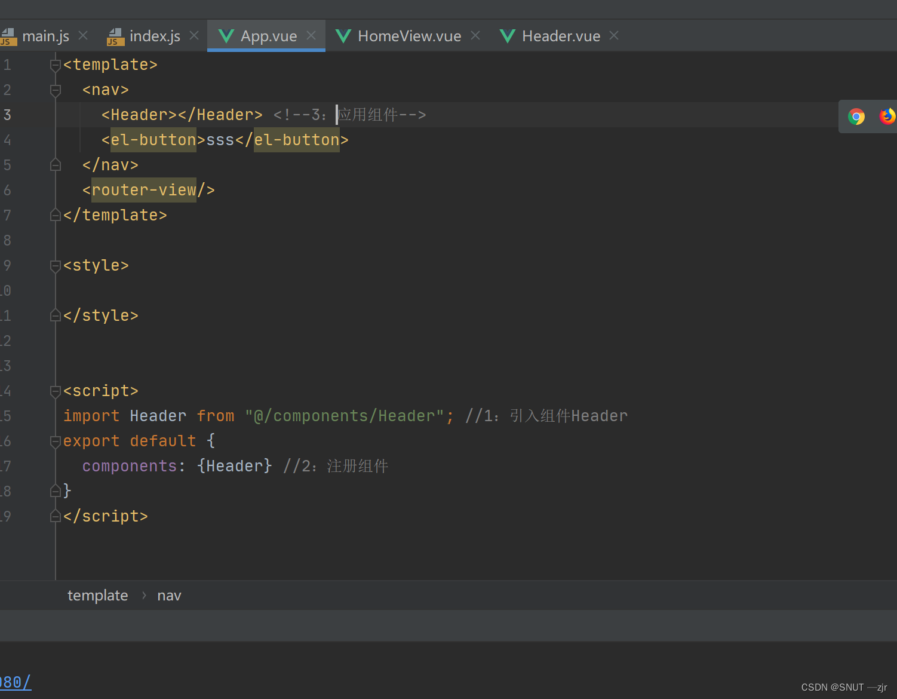The height and width of the screenshot is (699, 897).
Task: Open preview in Firefox browser icon
Action: coord(887,116)
